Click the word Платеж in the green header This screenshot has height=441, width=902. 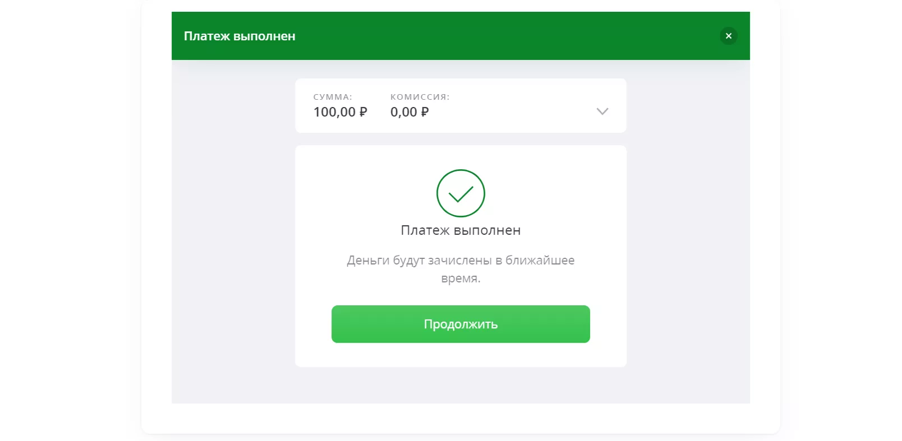pyautogui.click(x=207, y=36)
